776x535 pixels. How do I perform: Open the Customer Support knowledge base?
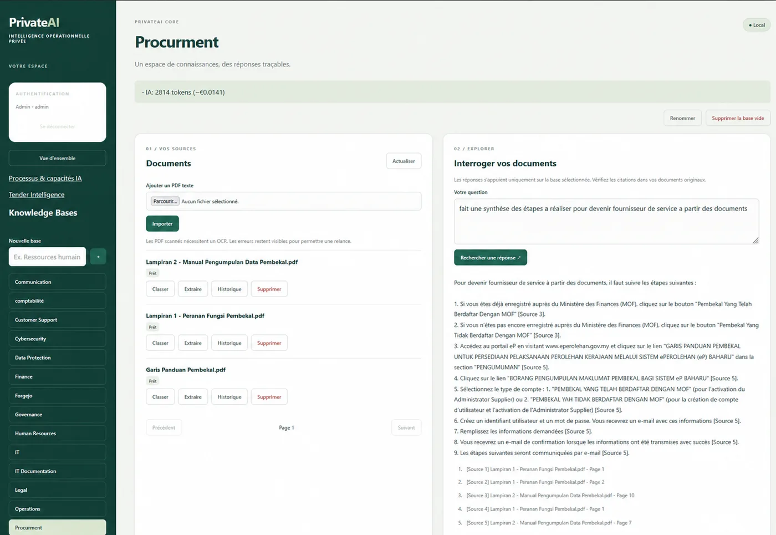57,319
